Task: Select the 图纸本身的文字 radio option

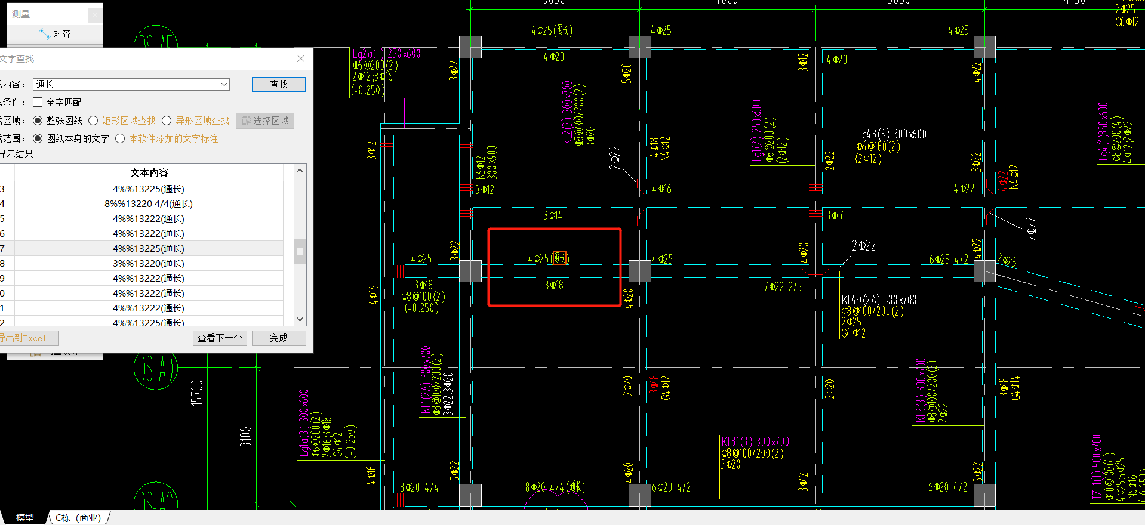Action: (38, 138)
